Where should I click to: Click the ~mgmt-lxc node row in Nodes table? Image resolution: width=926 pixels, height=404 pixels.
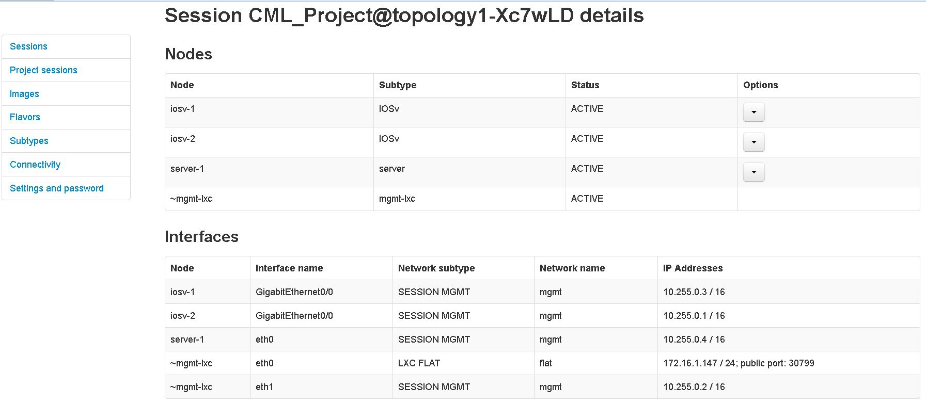191,199
